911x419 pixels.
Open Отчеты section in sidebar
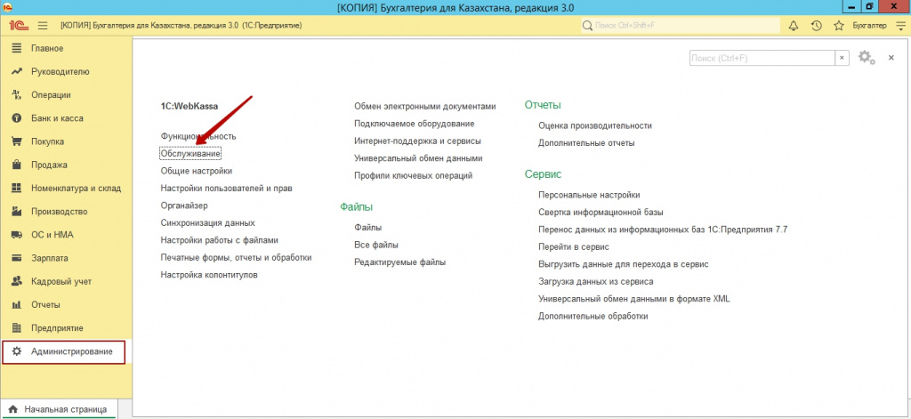(x=66, y=304)
